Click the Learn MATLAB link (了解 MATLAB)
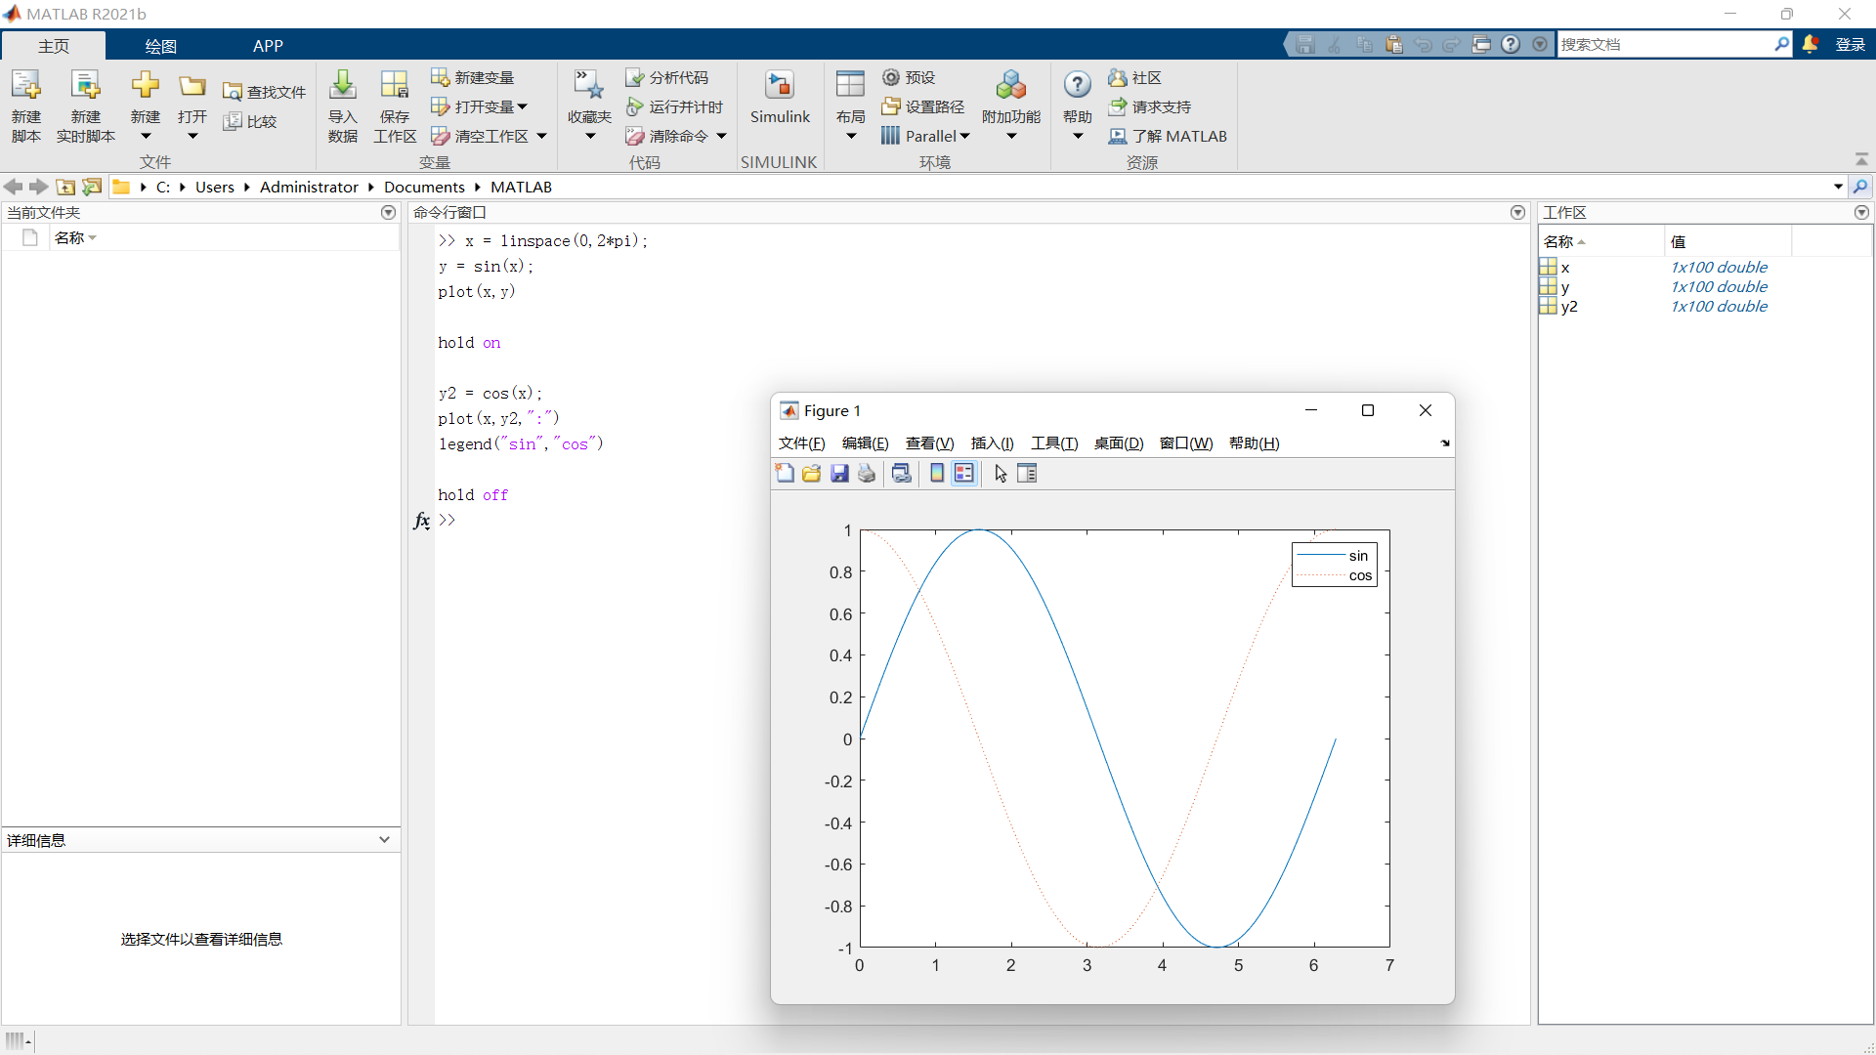1876x1055 pixels. tap(1168, 137)
